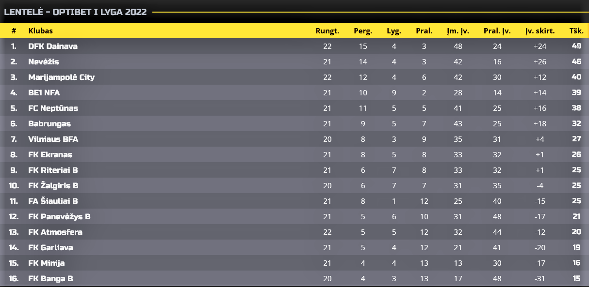Open FA Šiauliai B club
Image resolution: width=589 pixels, height=287 pixels.
pyautogui.click(x=53, y=201)
